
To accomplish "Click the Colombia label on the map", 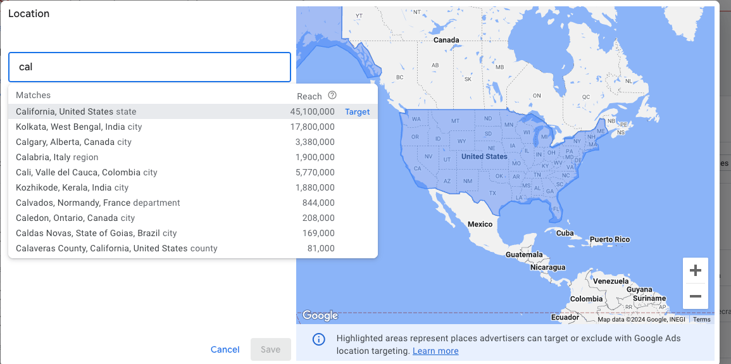I will click(x=587, y=299).
